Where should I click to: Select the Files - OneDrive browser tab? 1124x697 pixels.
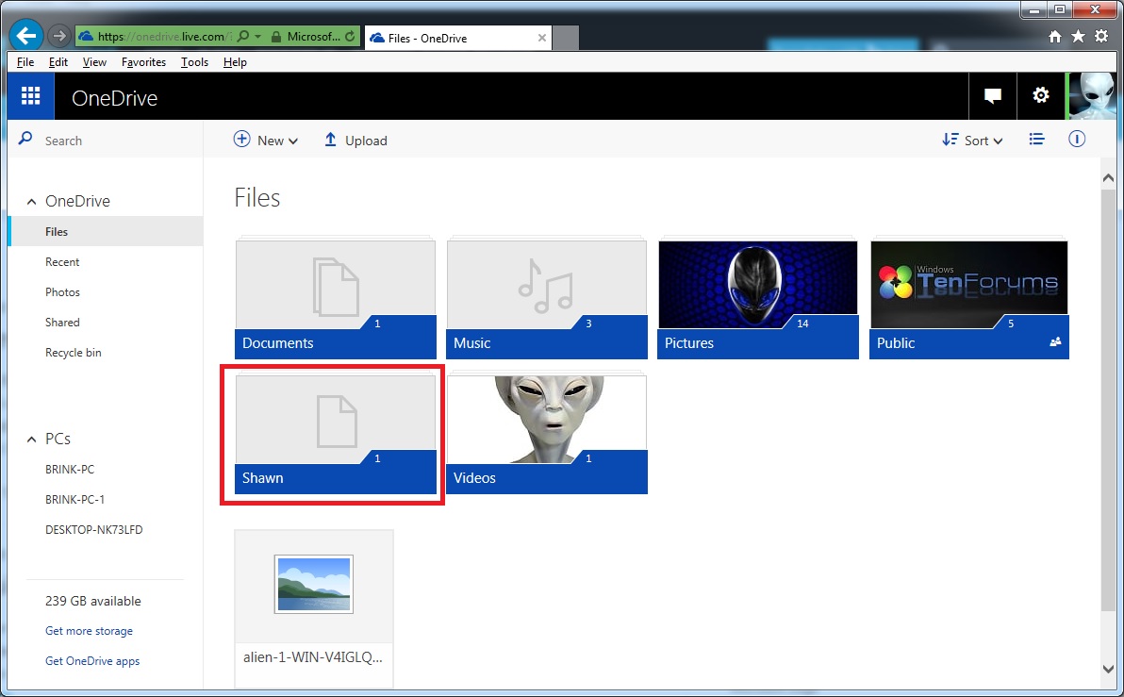click(x=457, y=38)
